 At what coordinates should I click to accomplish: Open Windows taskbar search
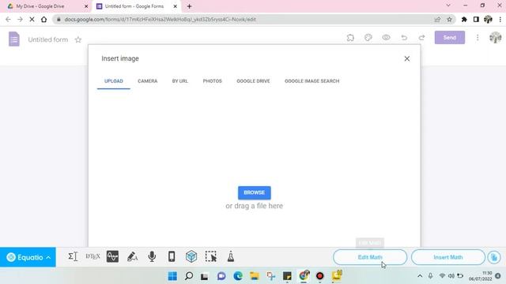click(189, 276)
